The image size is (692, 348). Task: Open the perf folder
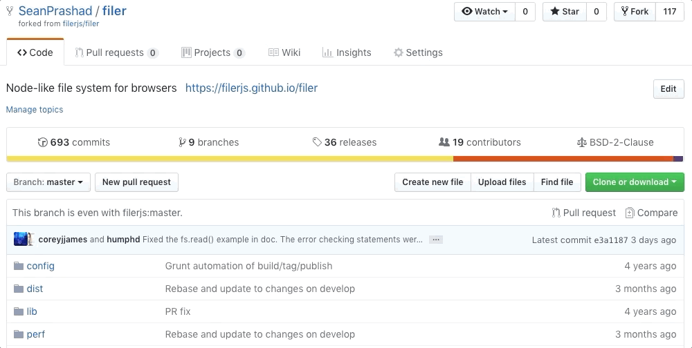point(36,334)
